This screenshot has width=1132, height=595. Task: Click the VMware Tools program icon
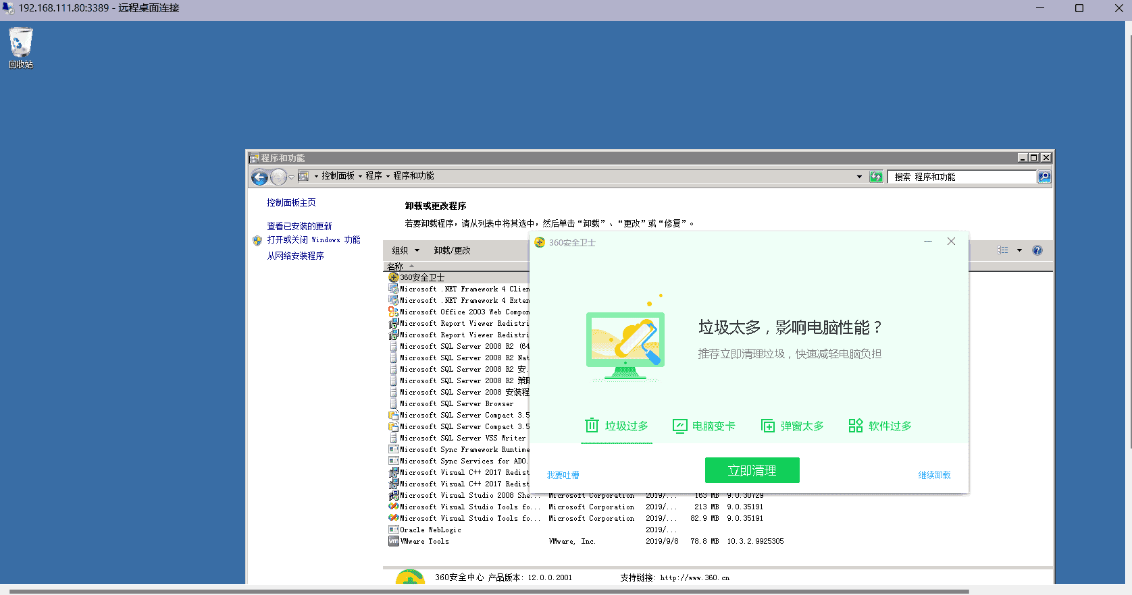[x=393, y=541]
